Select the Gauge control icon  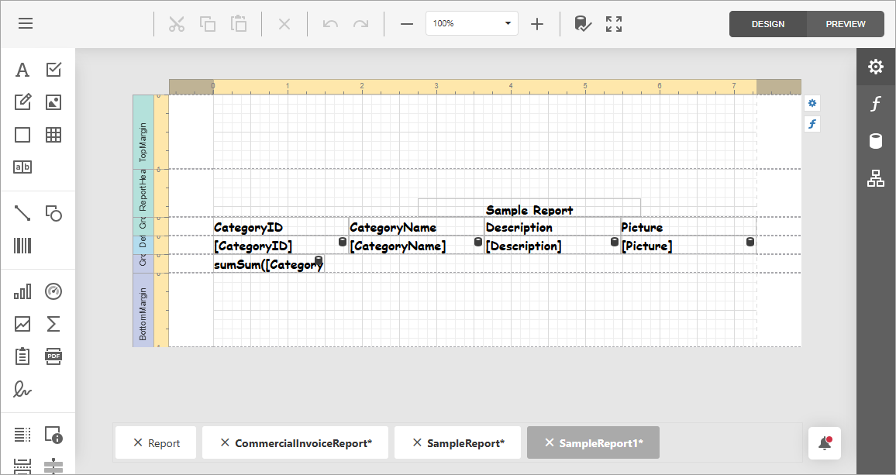click(x=53, y=291)
